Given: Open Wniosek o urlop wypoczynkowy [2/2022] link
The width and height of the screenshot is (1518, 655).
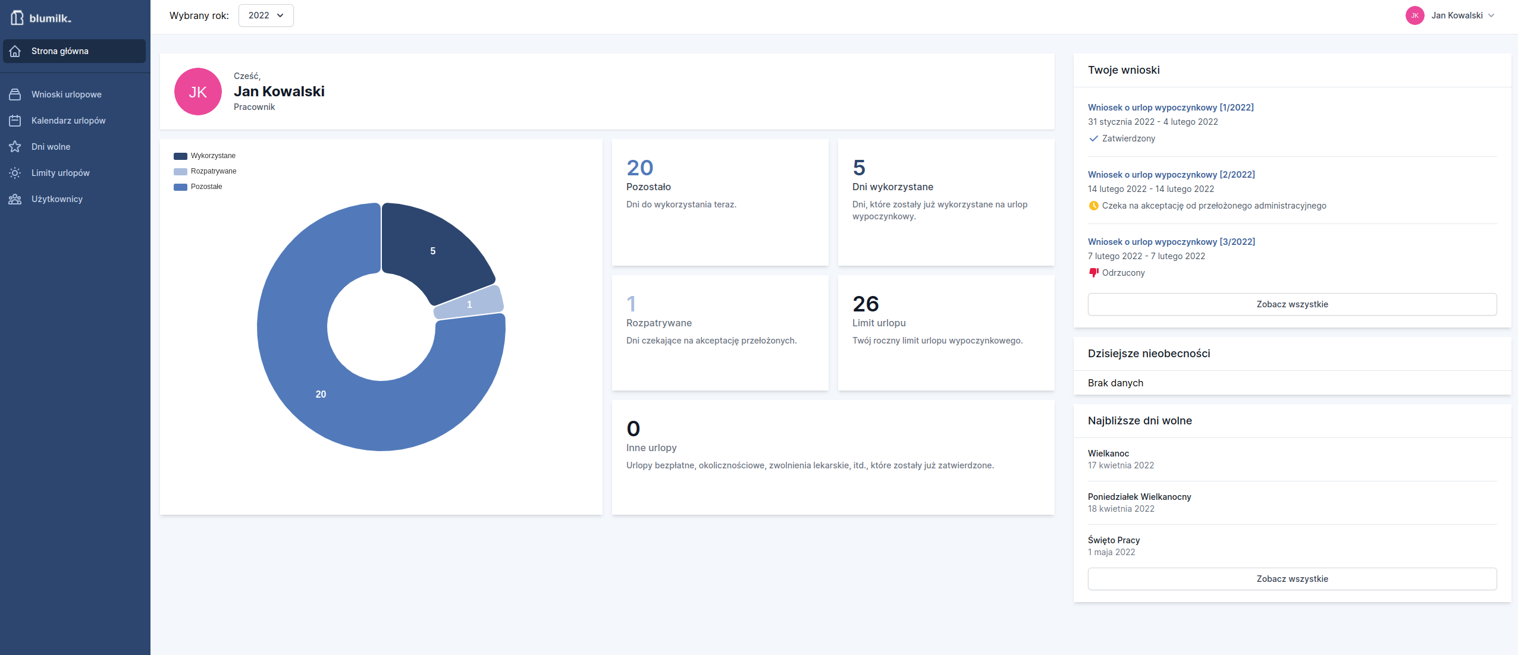Looking at the screenshot, I should 1171,175.
